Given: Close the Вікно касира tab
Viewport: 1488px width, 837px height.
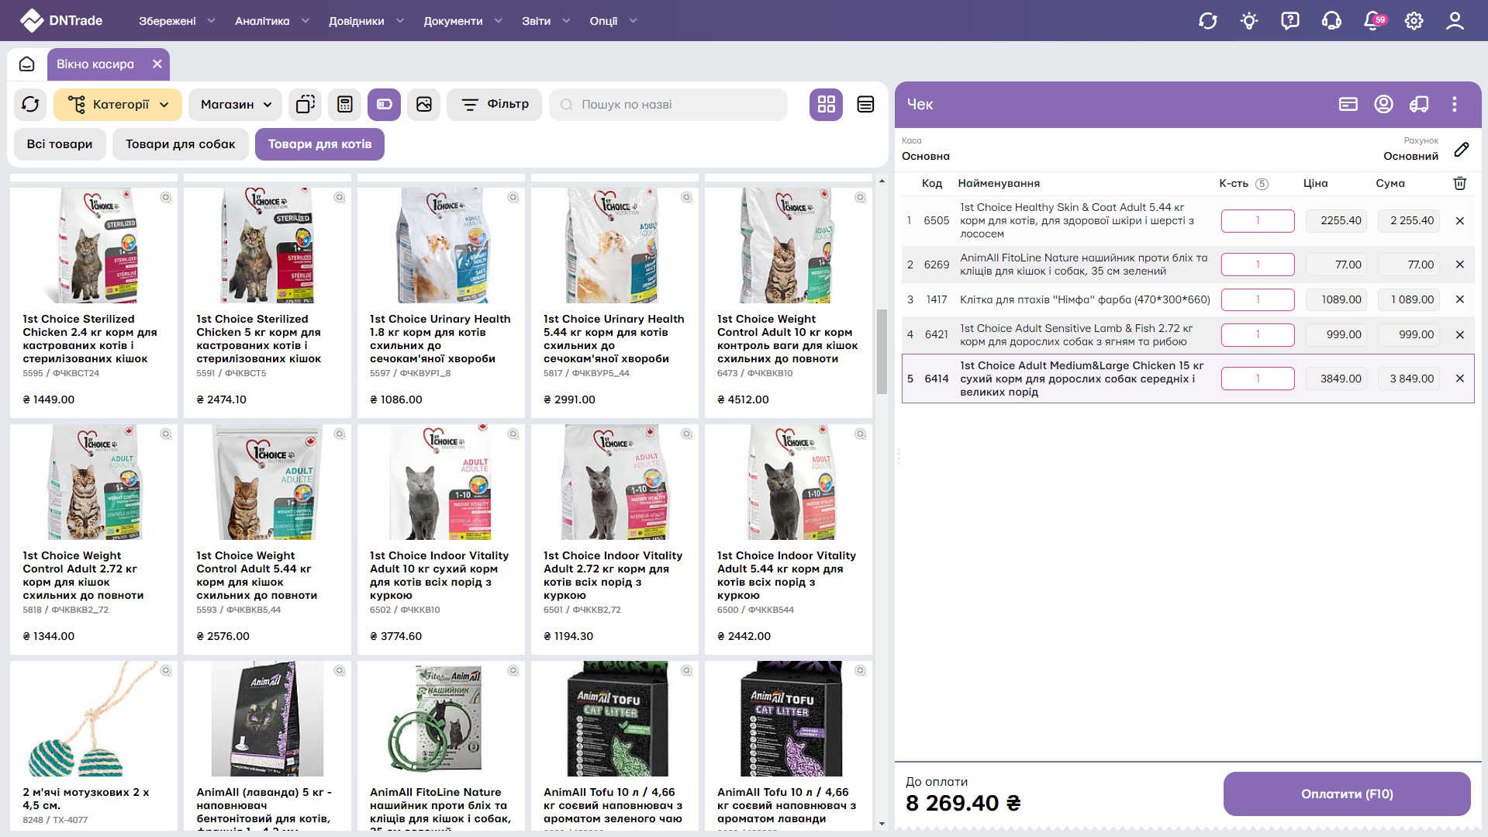Looking at the screenshot, I should pos(157,64).
